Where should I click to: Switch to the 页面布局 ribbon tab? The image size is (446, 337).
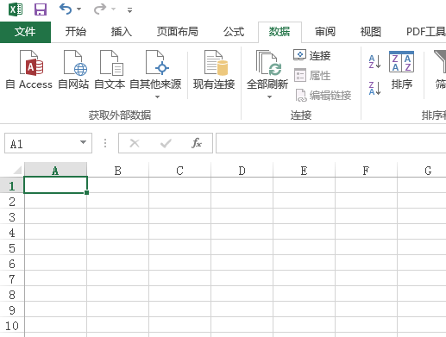(178, 32)
